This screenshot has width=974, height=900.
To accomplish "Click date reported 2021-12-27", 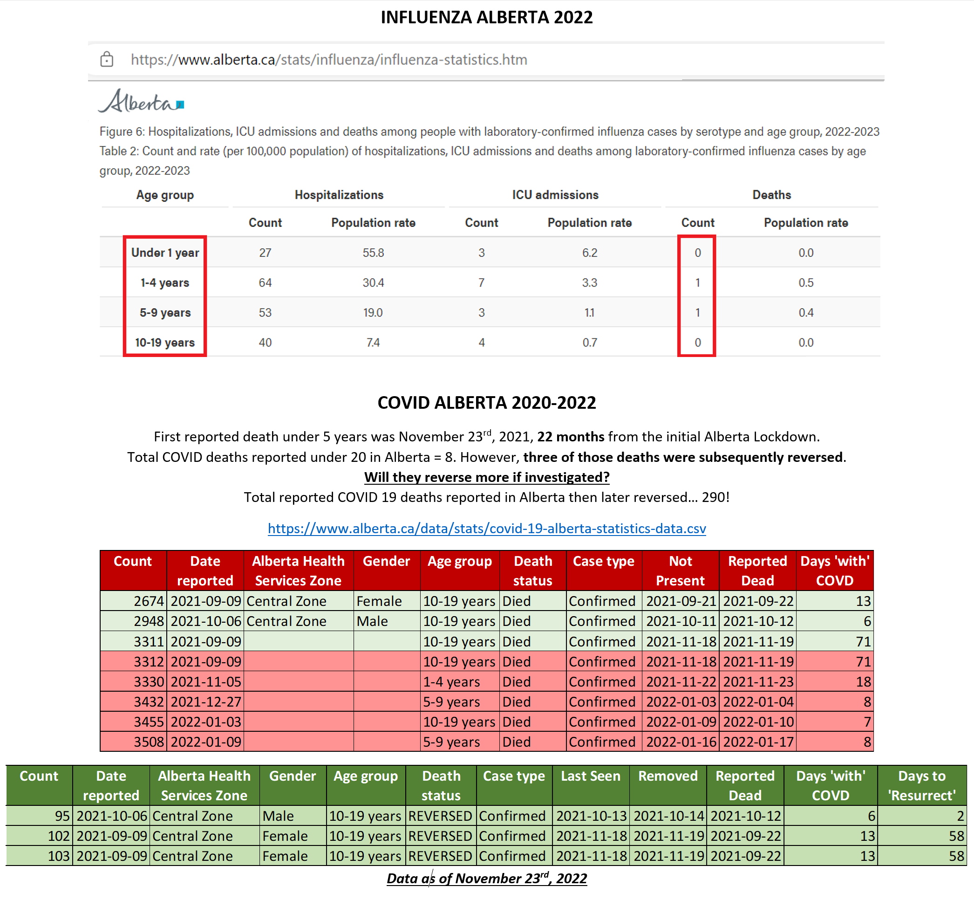I will [205, 702].
